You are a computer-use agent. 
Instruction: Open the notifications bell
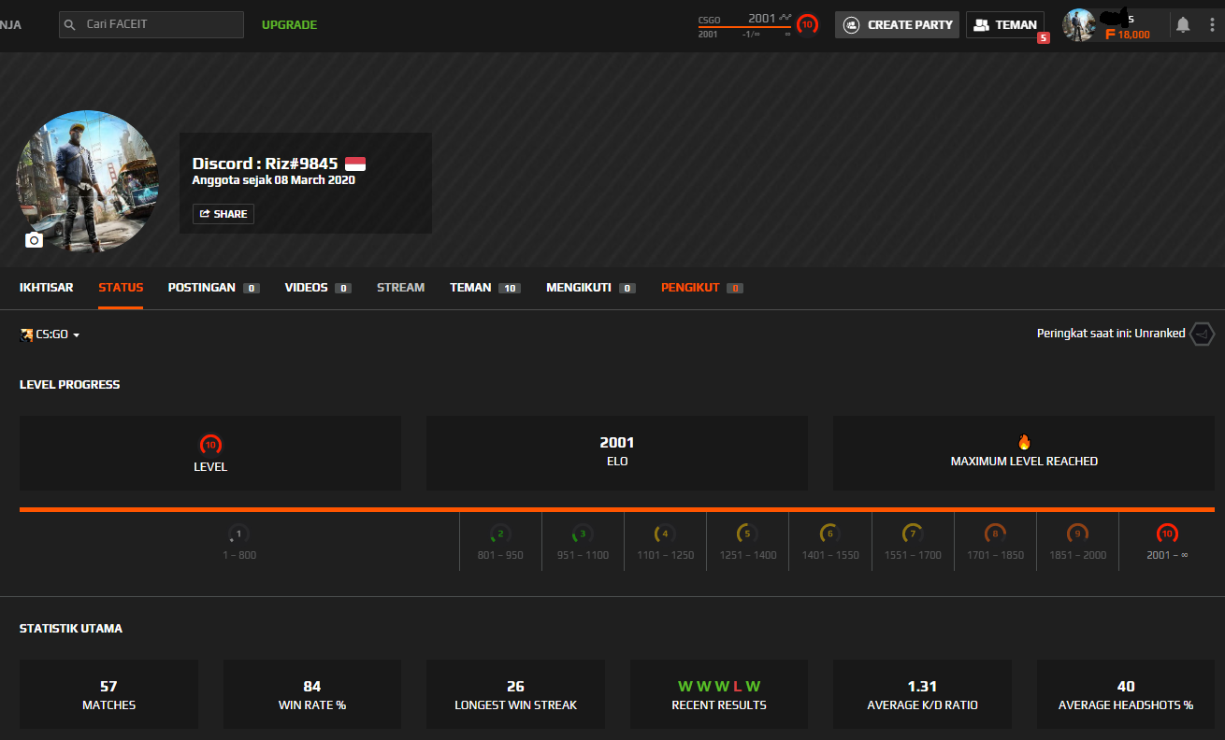click(1183, 25)
